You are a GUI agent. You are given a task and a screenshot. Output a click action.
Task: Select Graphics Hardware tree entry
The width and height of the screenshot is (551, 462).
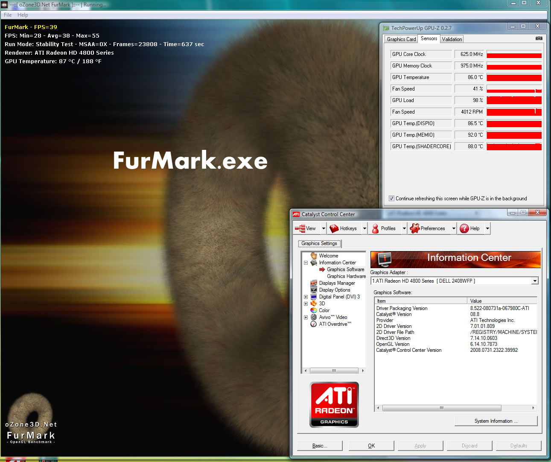[346, 276]
